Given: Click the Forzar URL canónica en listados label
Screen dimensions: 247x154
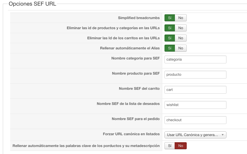Looking at the screenshot, I should [131, 134].
